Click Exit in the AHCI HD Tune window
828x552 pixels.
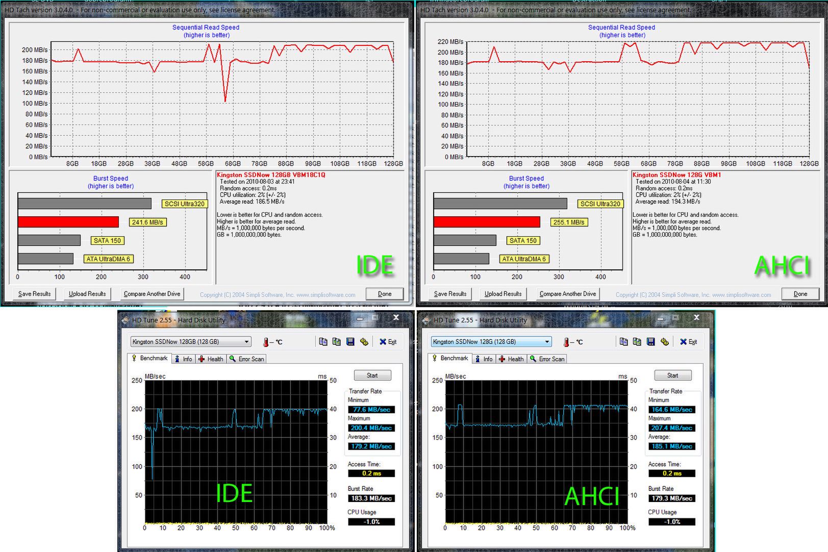click(688, 342)
